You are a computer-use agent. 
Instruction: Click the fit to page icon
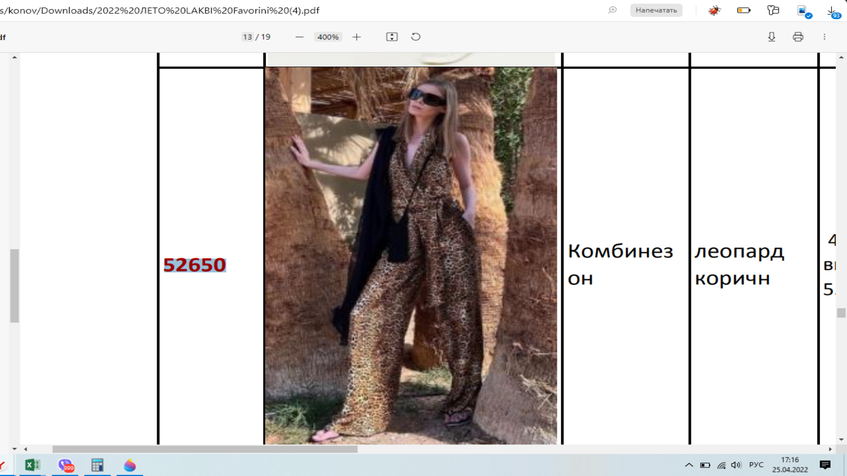pyautogui.click(x=392, y=36)
